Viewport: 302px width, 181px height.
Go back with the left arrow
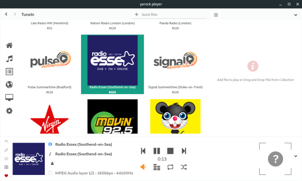point(6,14)
